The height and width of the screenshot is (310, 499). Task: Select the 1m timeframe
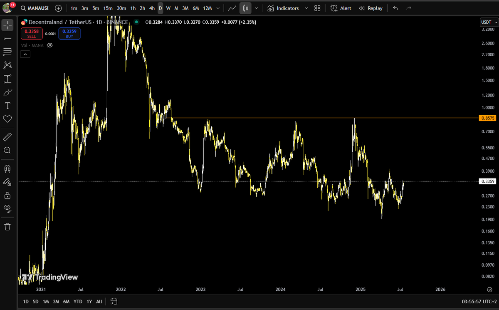point(74,8)
